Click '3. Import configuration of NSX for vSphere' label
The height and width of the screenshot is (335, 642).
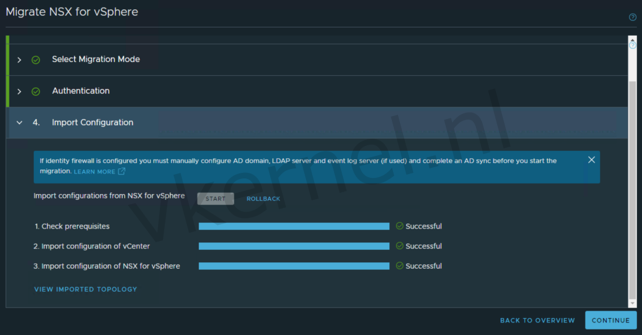pyautogui.click(x=107, y=266)
